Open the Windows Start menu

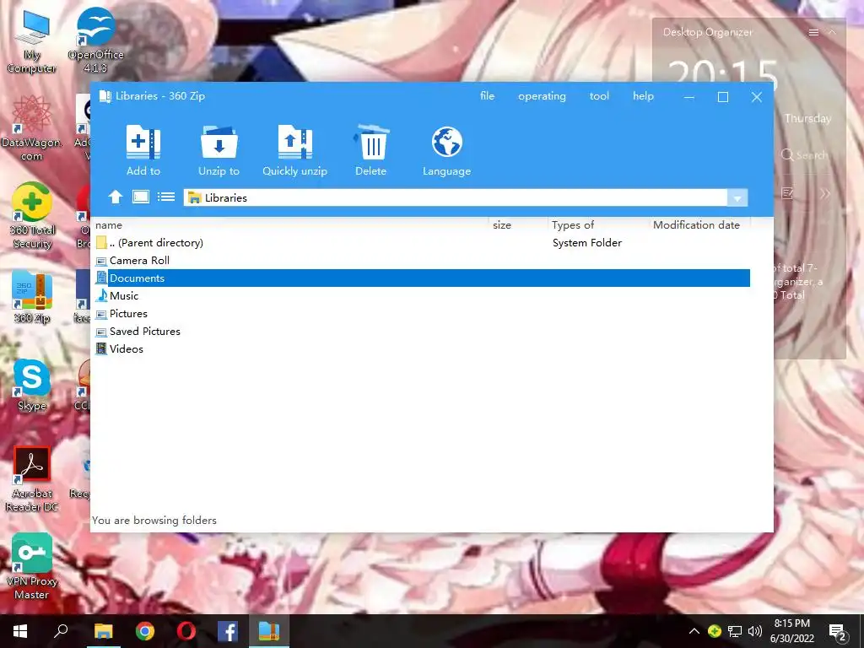click(x=20, y=631)
